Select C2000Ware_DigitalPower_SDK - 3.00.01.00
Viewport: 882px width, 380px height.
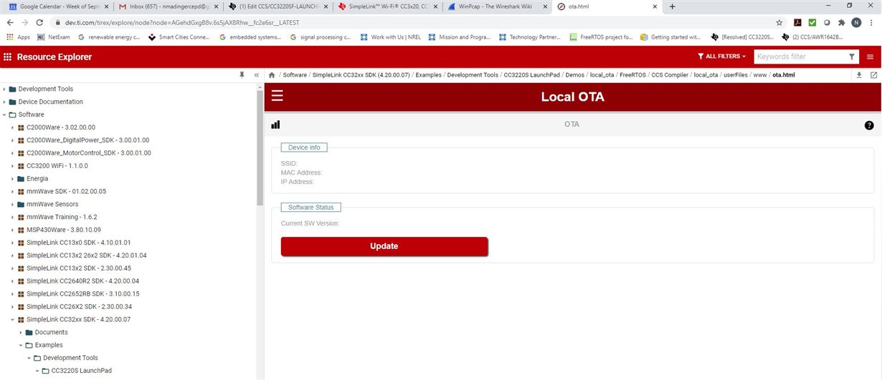tap(87, 140)
